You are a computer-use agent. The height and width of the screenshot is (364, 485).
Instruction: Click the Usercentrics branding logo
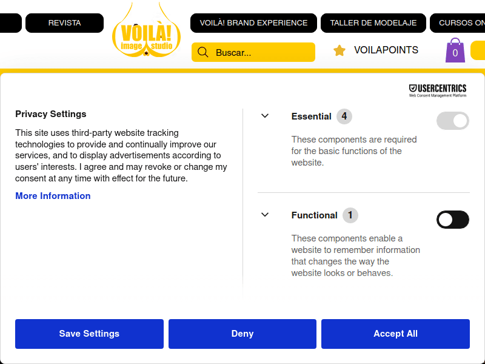click(x=437, y=89)
